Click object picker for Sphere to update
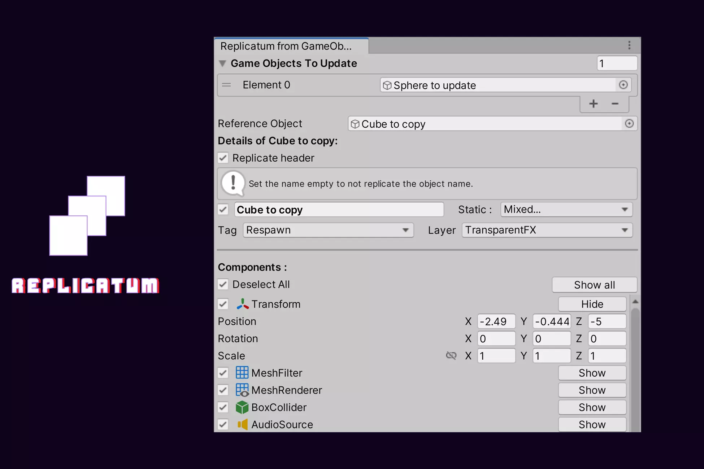704x469 pixels. click(623, 85)
